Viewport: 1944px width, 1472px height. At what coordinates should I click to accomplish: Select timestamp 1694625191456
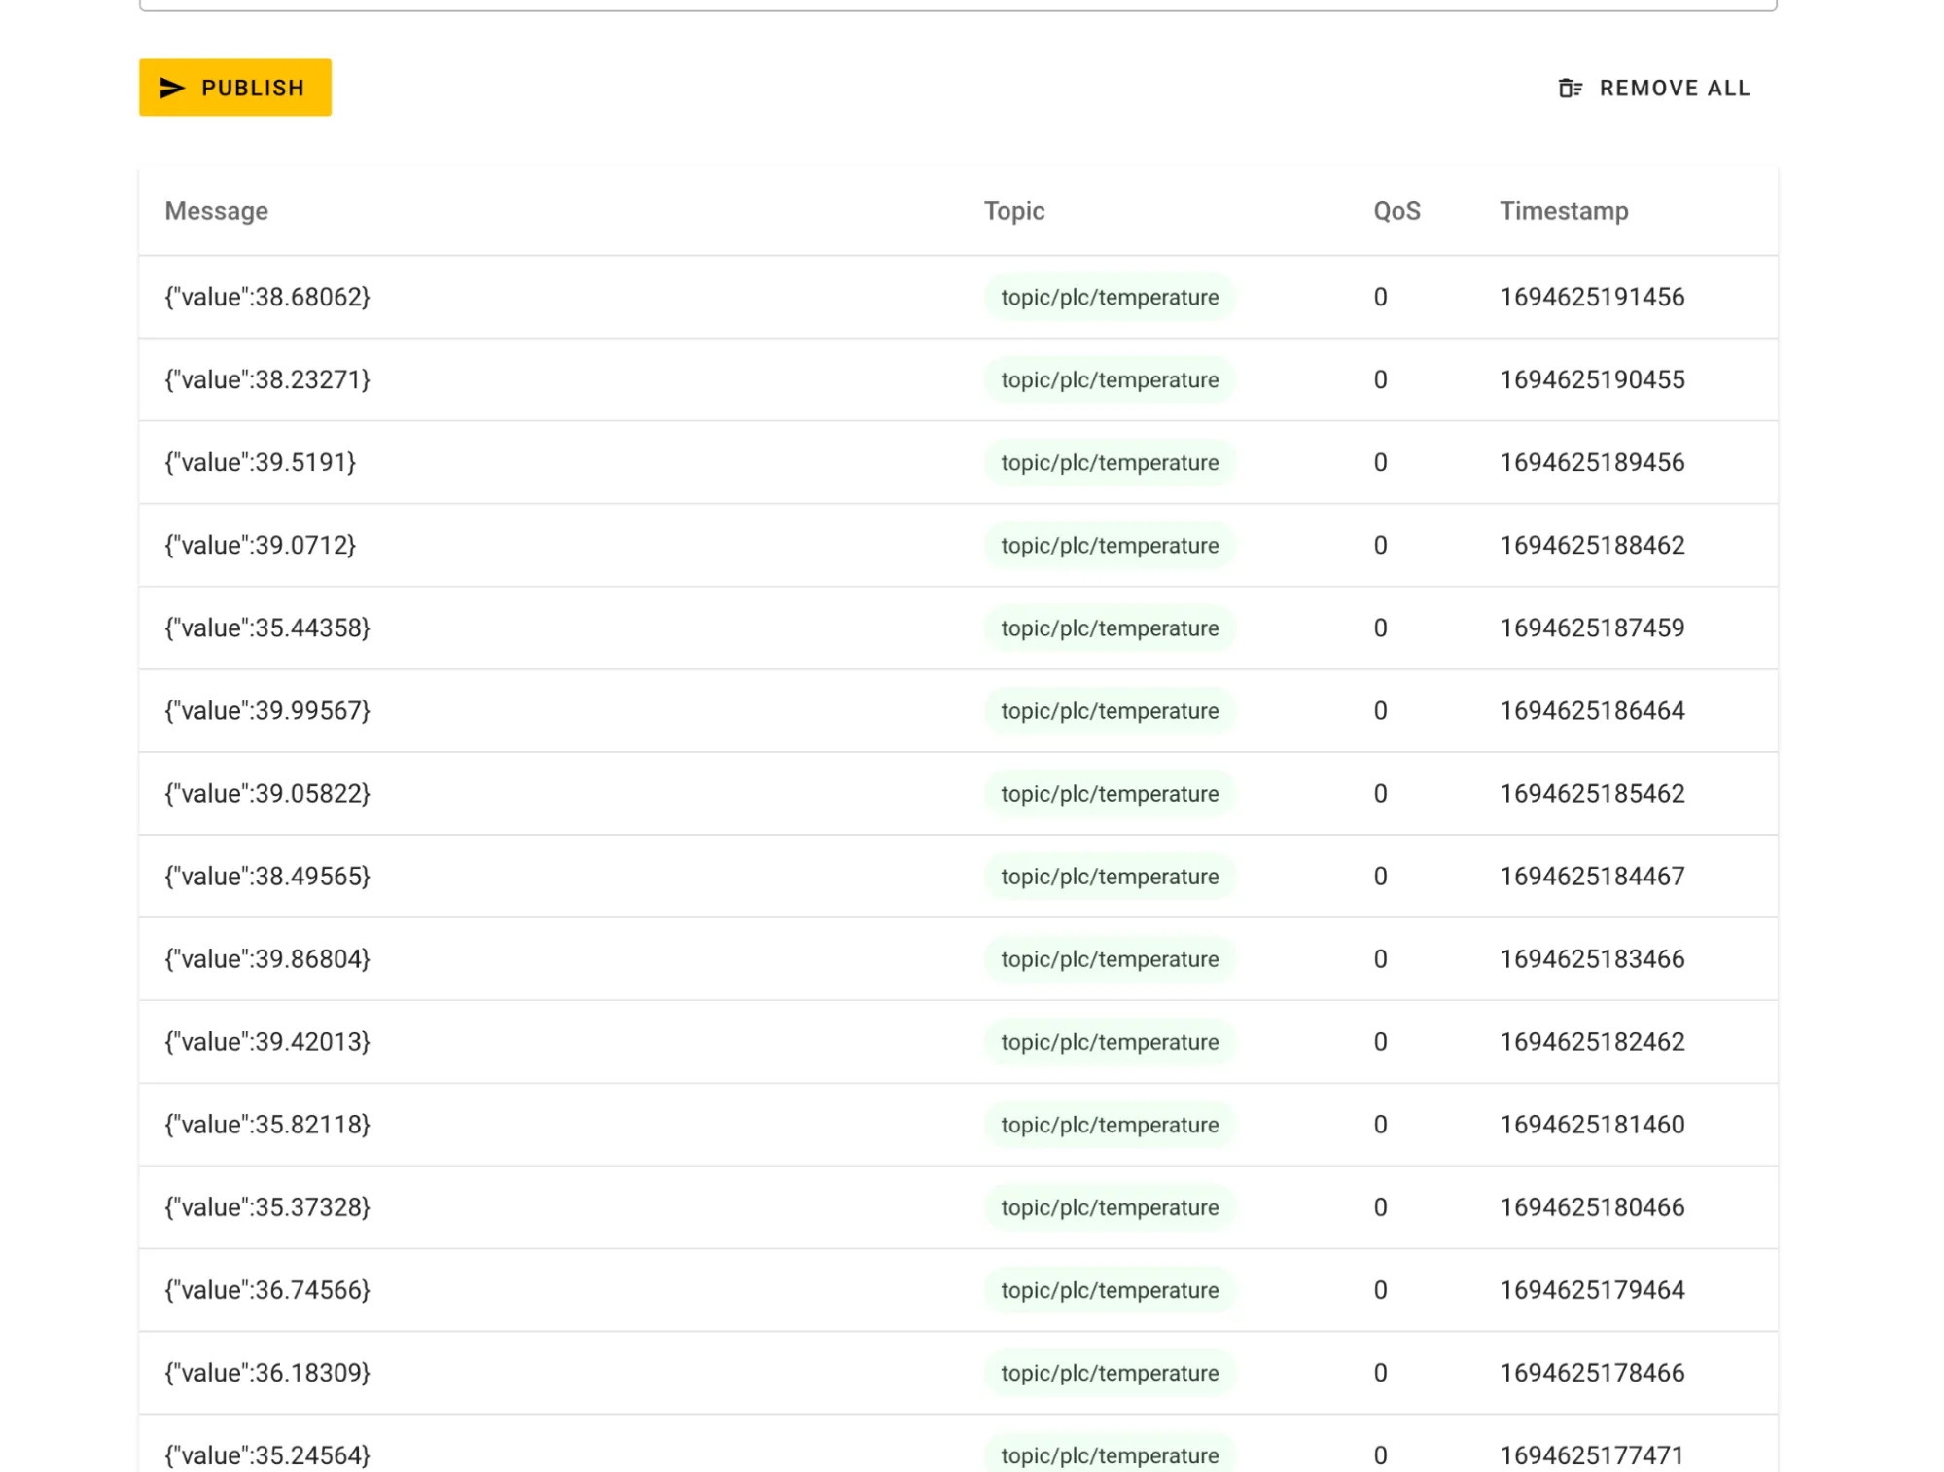tap(1592, 297)
